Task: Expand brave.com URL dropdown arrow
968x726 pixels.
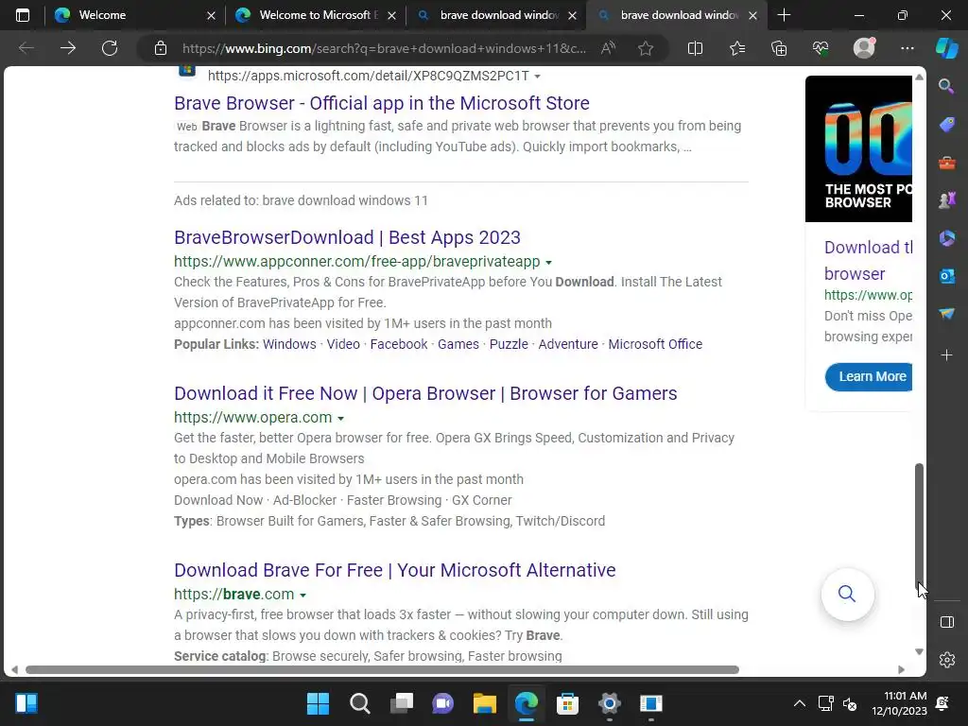Action: click(x=302, y=596)
